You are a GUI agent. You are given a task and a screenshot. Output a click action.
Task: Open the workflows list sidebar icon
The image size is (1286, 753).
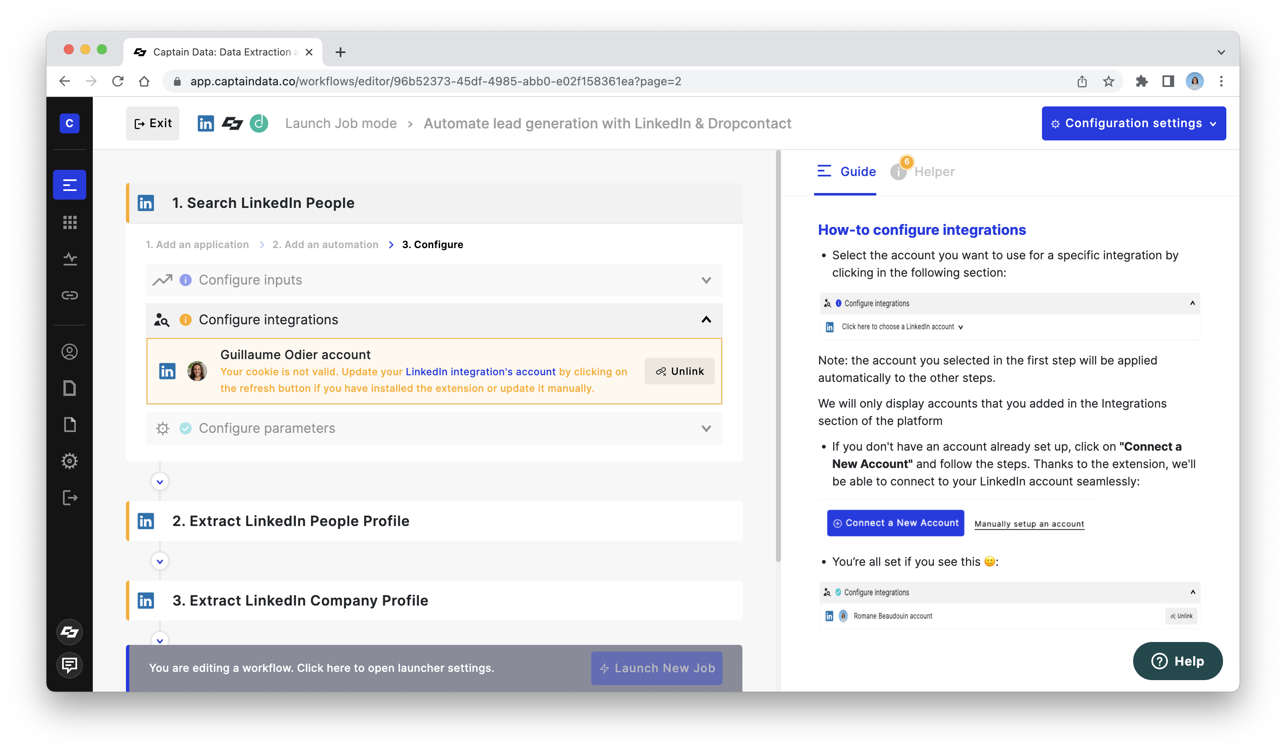pos(70,185)
